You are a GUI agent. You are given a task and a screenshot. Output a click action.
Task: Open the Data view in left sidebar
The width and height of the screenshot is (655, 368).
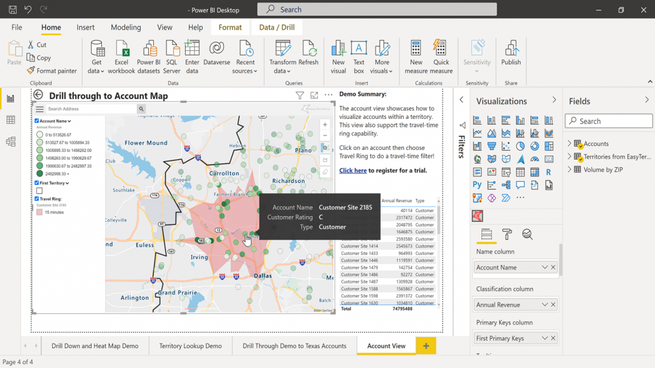[x=10, y=120]
